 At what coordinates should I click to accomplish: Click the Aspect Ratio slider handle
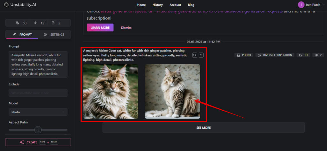pyautogui.click(x=38, y=130)
